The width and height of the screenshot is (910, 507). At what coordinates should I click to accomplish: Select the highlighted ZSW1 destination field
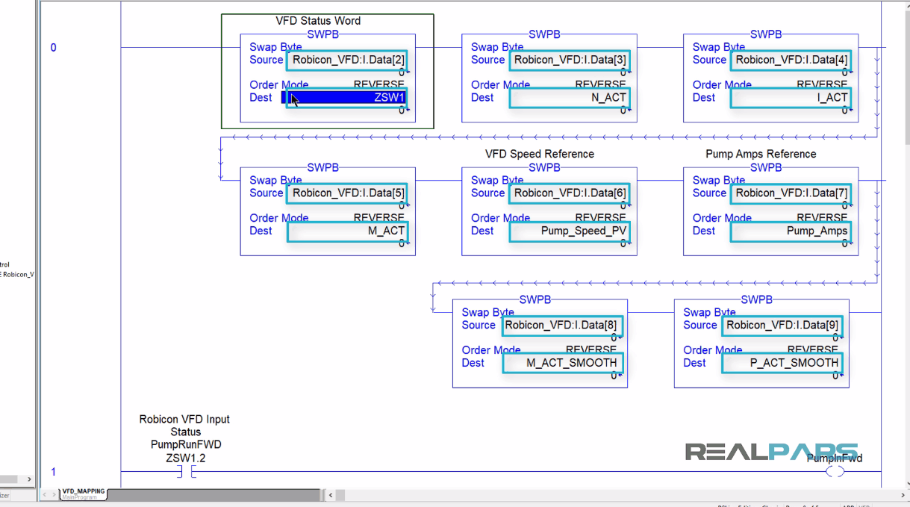coord(345,97)
